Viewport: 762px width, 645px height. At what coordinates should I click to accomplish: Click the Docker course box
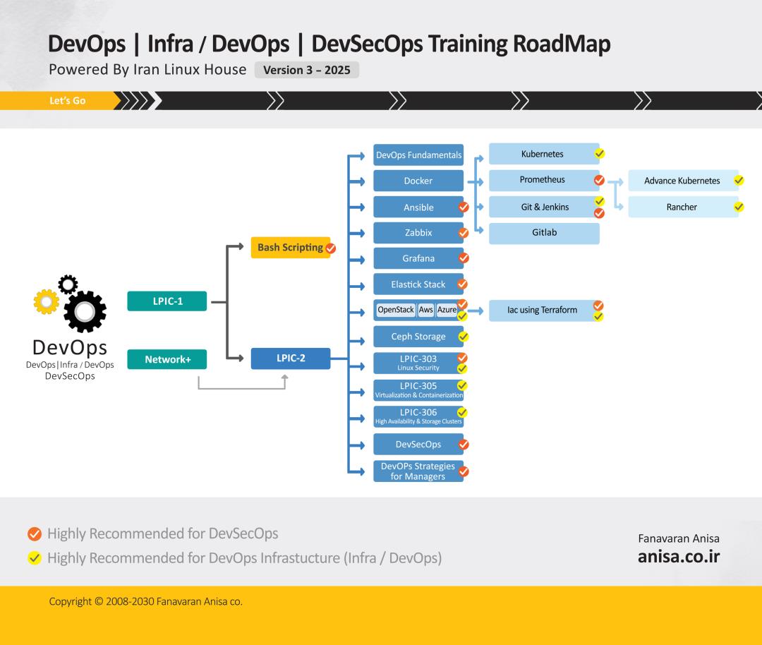click(x=418, y=181)
